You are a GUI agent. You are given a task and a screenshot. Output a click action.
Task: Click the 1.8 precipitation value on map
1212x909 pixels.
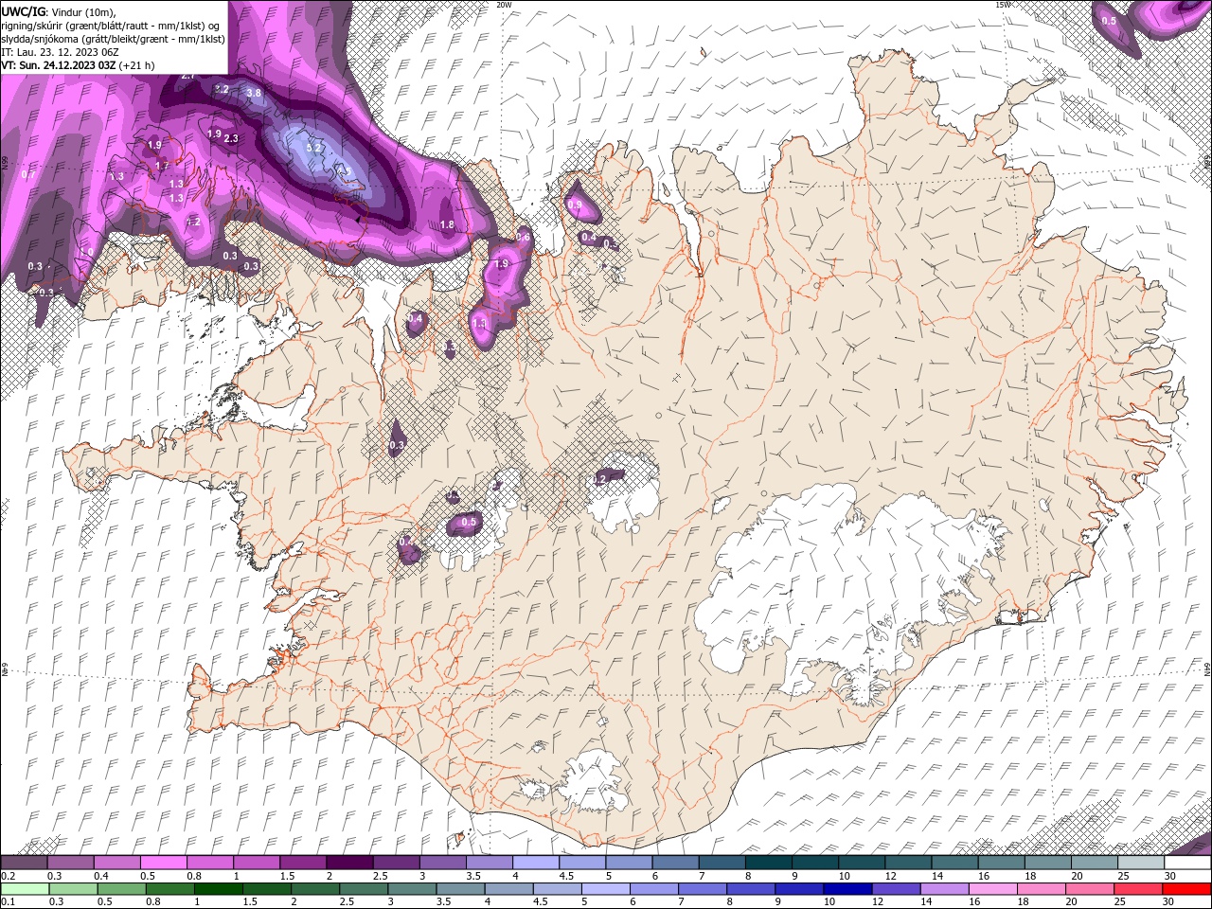(x=448, y=224)
